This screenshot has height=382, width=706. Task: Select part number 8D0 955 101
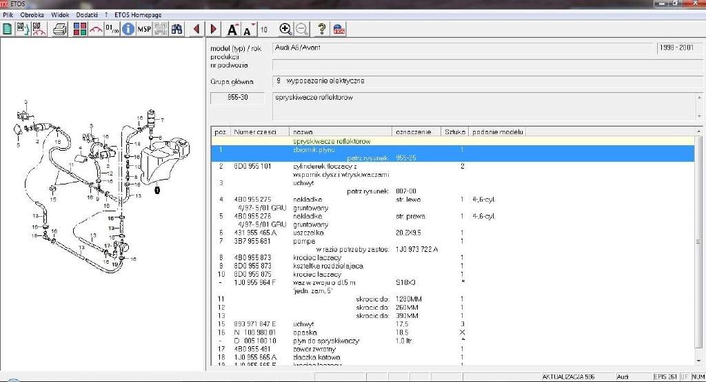click(x=252, y=167)
